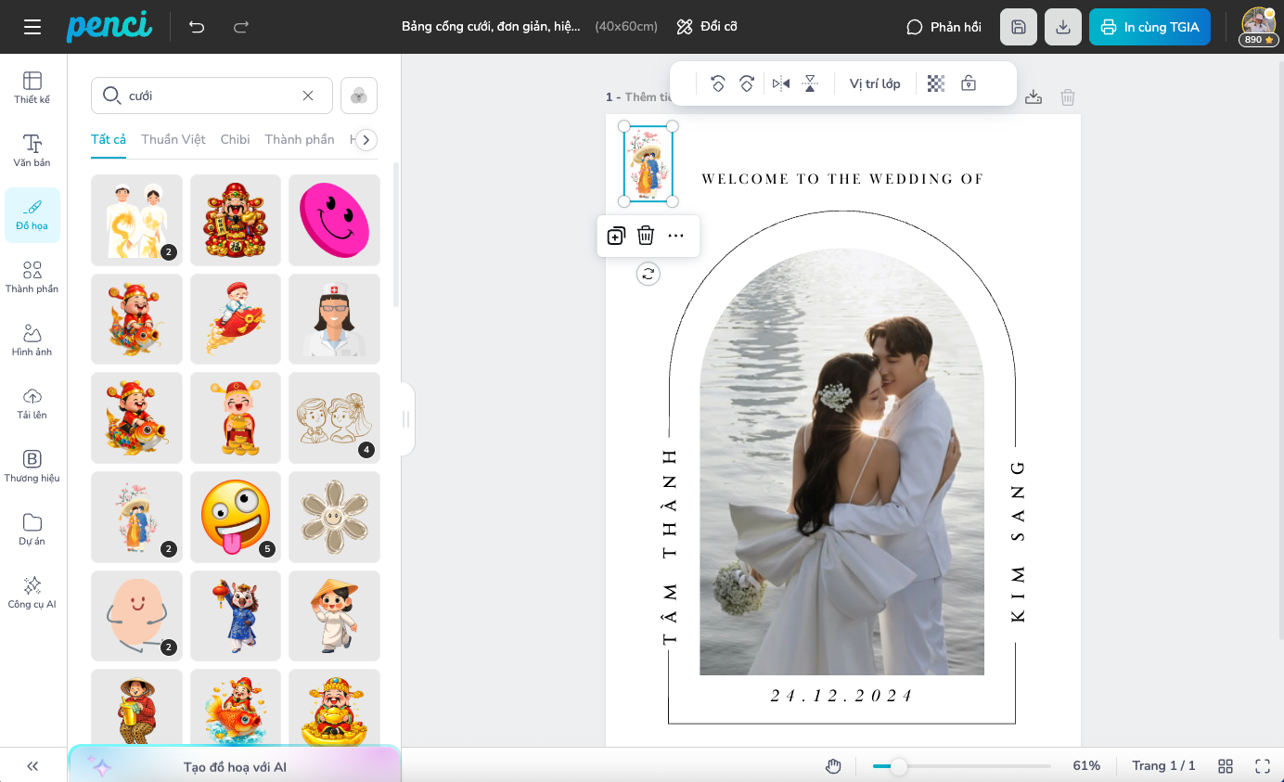1284x782 pixels.
Task: Click the Tạo đồ hoạ với AI button
Action: (x=235, y=767)
